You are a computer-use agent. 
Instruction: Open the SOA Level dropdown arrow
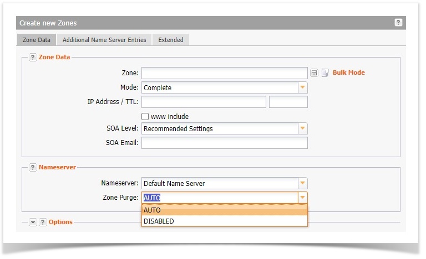pos(303,128)
